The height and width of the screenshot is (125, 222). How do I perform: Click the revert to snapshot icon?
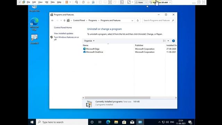(88, 2)
